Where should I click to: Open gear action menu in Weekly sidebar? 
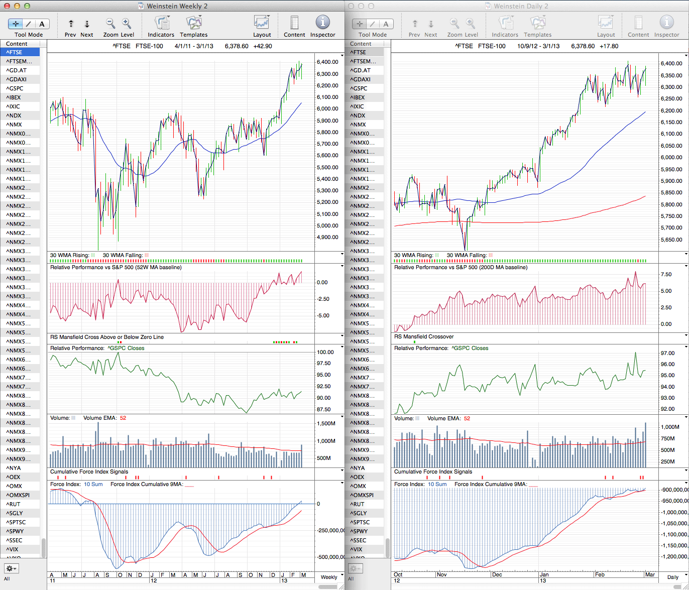(11, 568)
